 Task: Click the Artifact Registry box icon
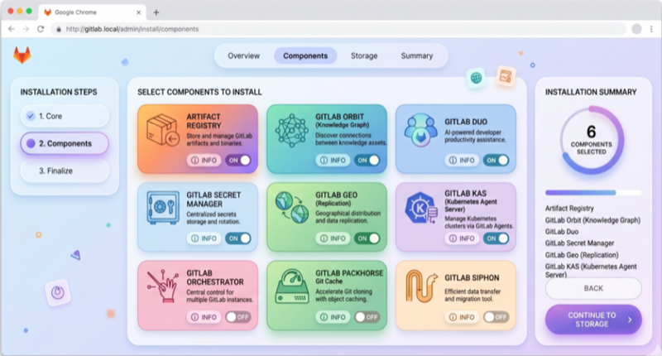point(163,130)
